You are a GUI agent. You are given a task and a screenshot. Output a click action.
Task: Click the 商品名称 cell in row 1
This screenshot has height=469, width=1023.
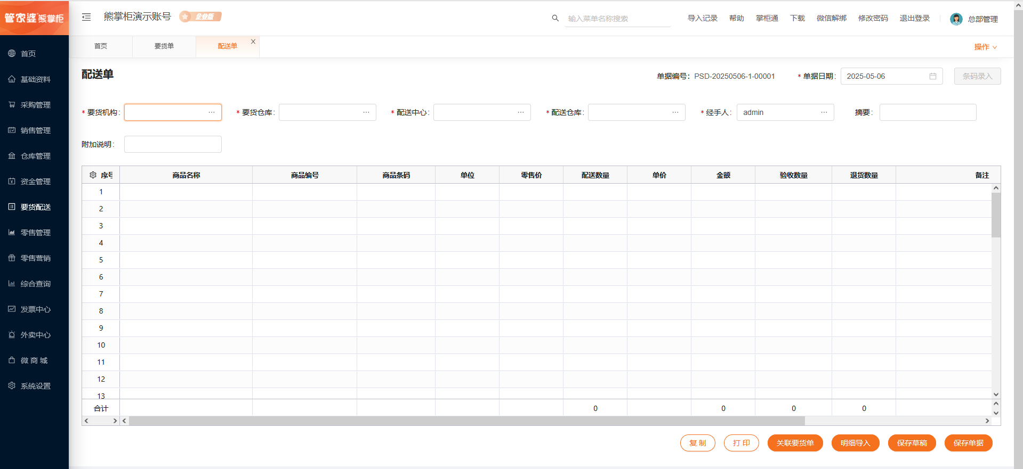186,192
